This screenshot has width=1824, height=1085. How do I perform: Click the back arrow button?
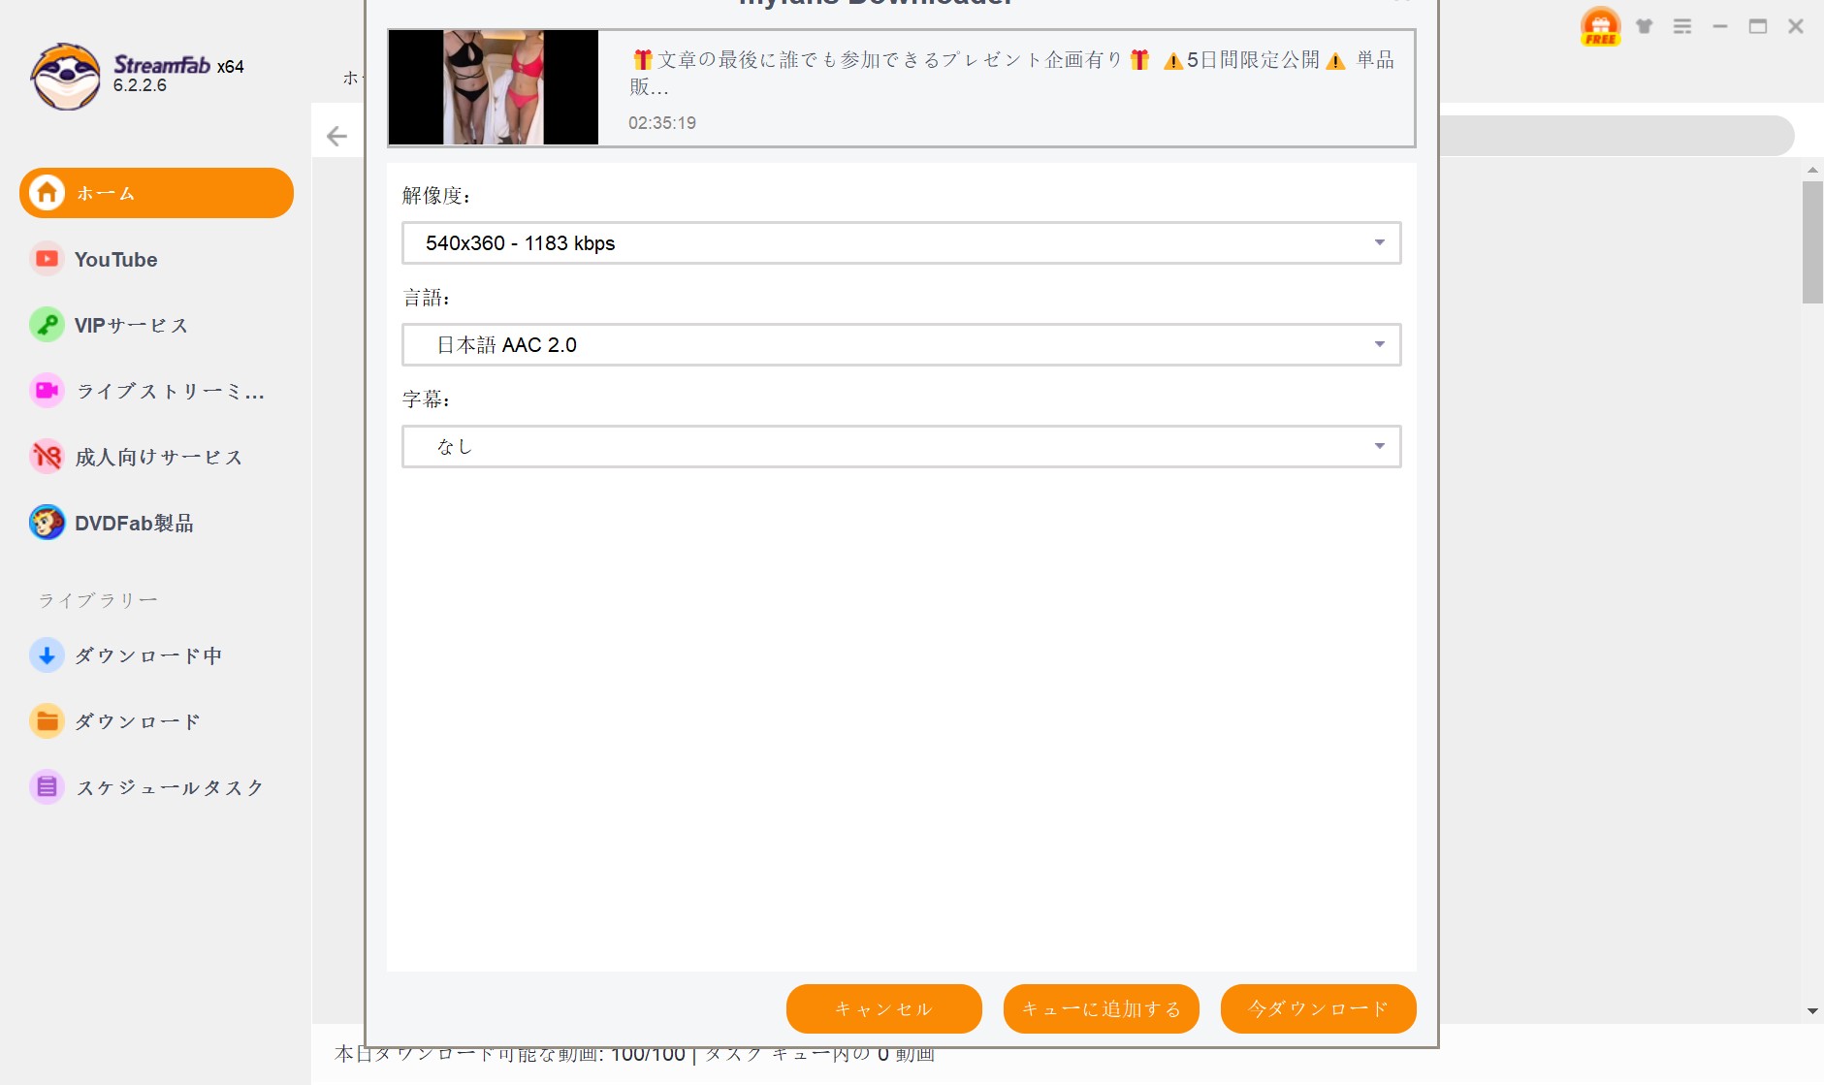(x=336, y=136)
